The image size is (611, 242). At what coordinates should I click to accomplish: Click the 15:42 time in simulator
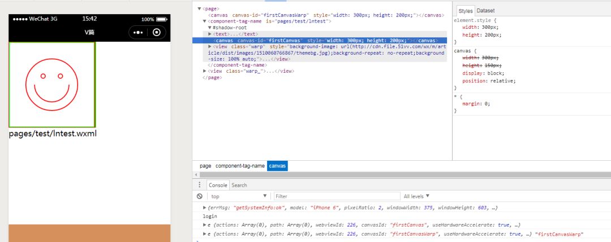pyautogui.click(x=89, y=19)
